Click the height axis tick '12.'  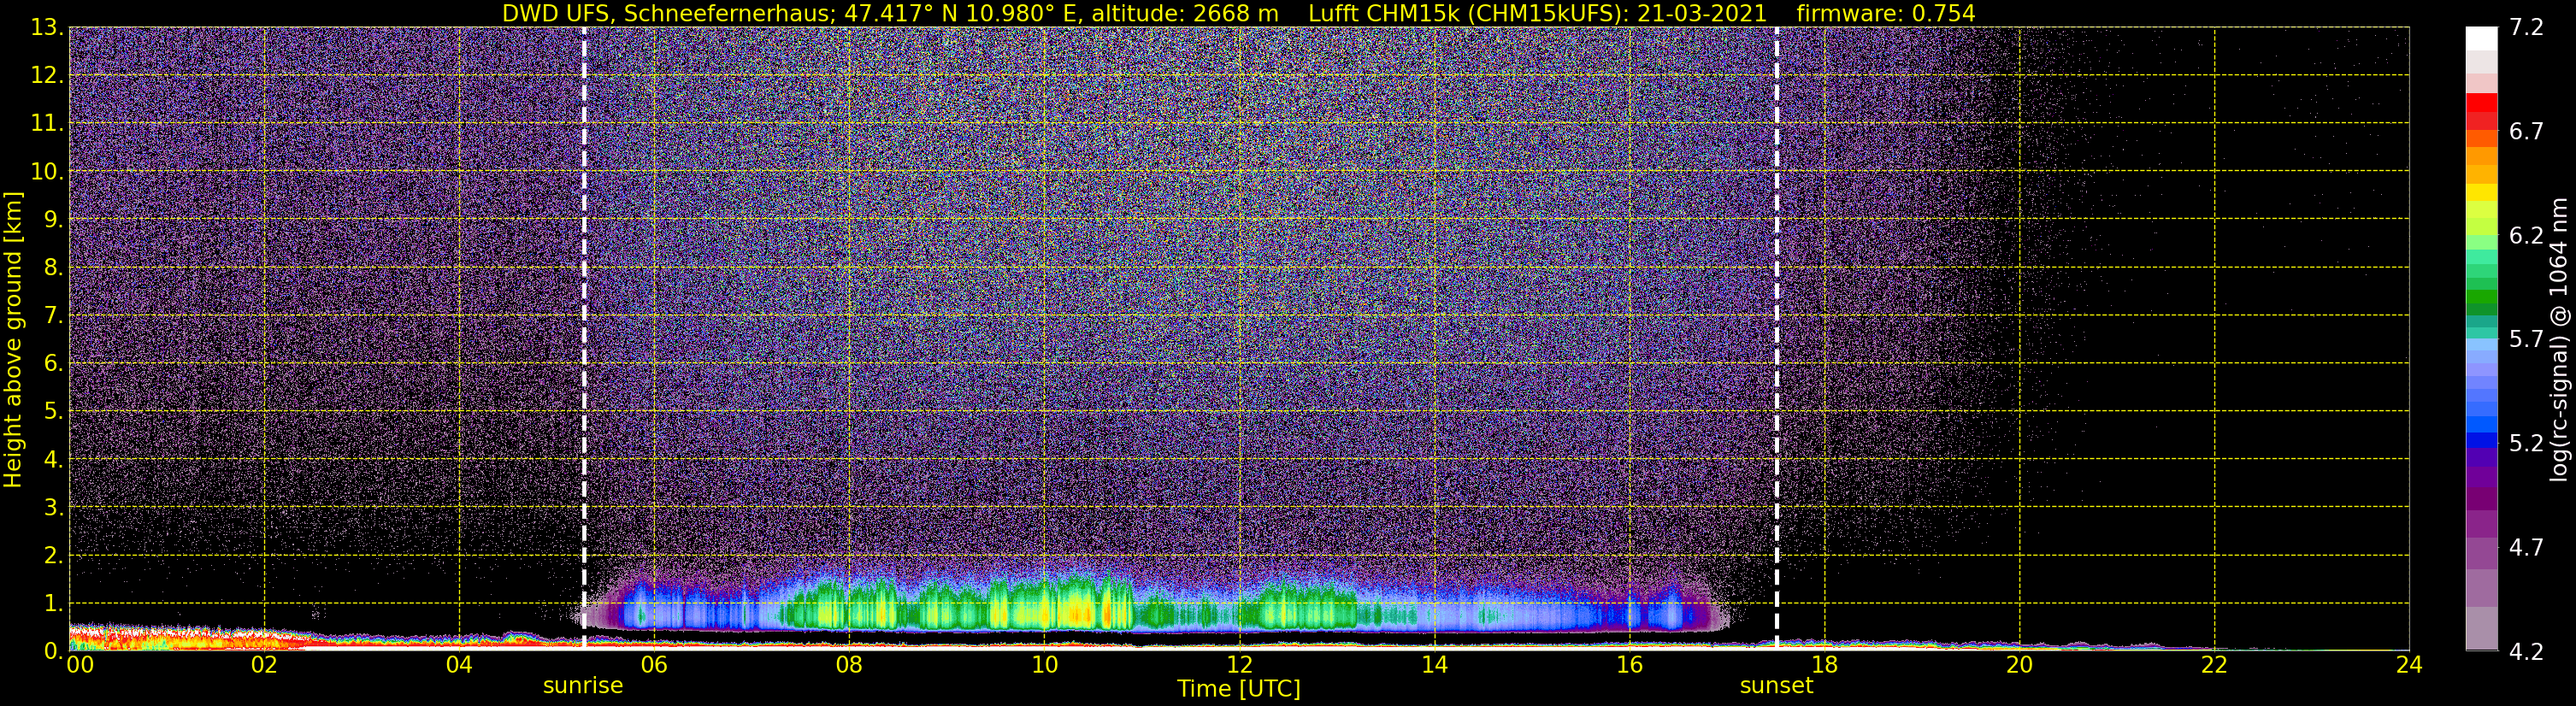[x=46, y=76]
